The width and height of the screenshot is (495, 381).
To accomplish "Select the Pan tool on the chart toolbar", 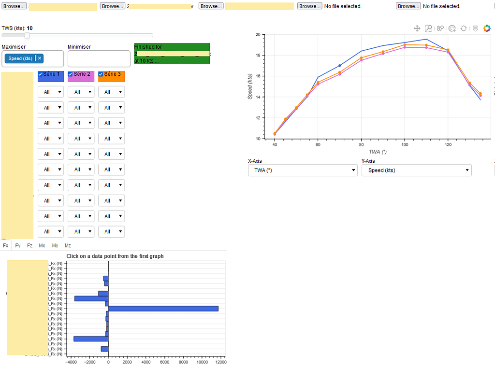I will point(417,28).
